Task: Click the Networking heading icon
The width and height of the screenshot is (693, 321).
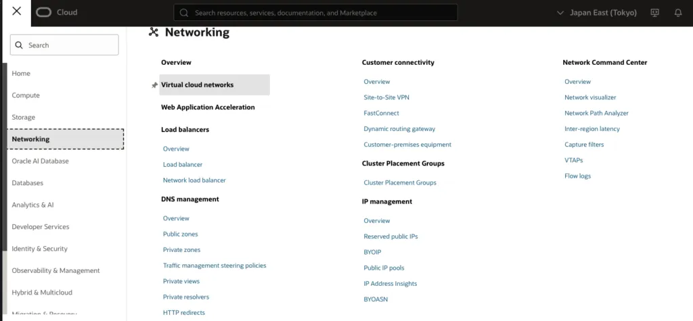Action: (154, 32)
